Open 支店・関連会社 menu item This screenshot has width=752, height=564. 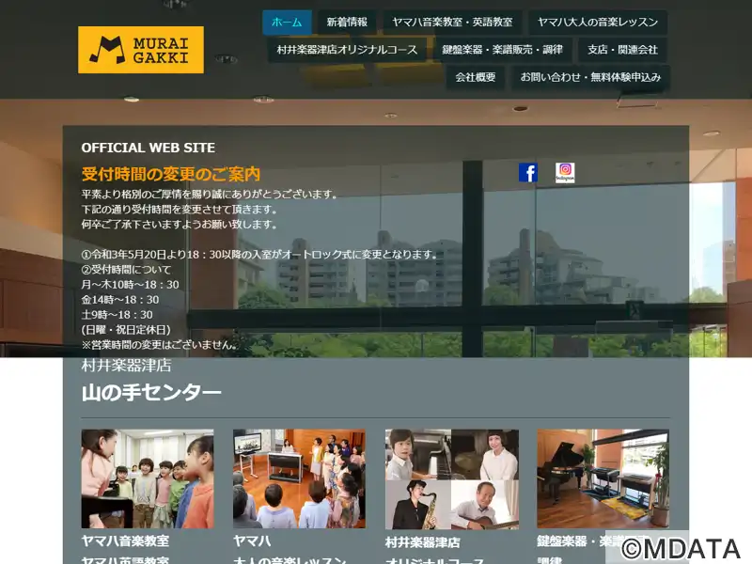click(622, 50)
